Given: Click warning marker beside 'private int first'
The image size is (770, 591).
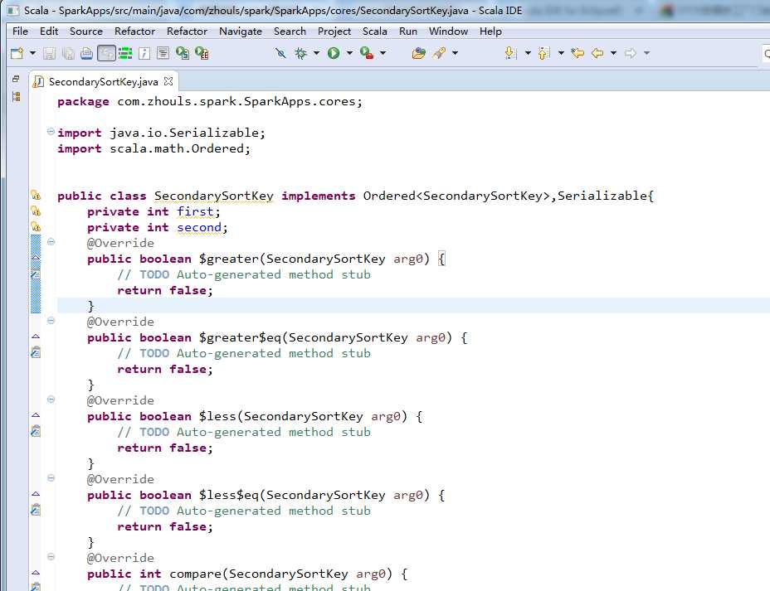Looking at the screenshot, I should 36,211.
